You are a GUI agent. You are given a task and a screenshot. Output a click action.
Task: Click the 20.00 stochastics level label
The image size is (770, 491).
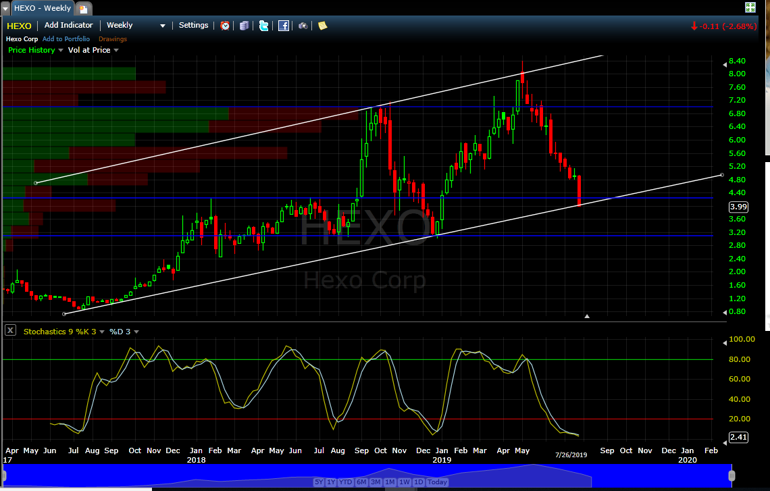click(x=740, y=419)
